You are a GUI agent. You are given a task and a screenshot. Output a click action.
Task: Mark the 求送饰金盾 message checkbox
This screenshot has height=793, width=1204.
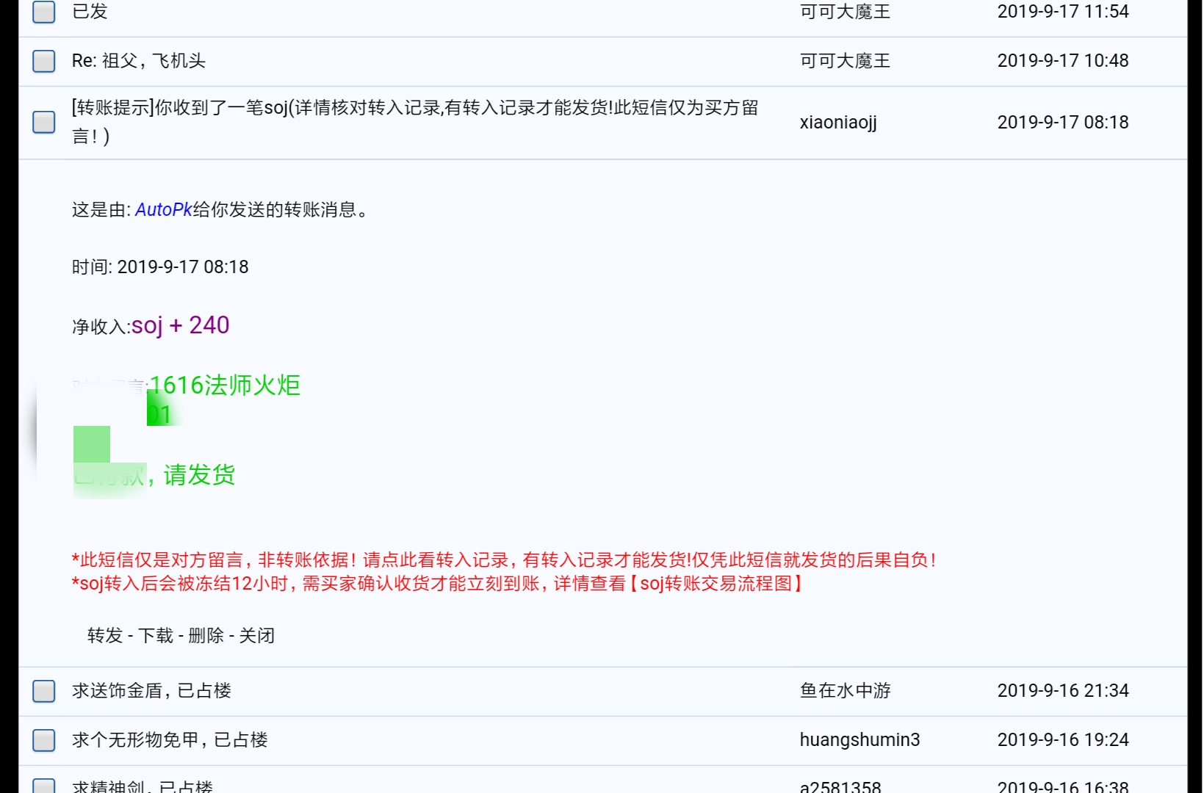point(44,691)
